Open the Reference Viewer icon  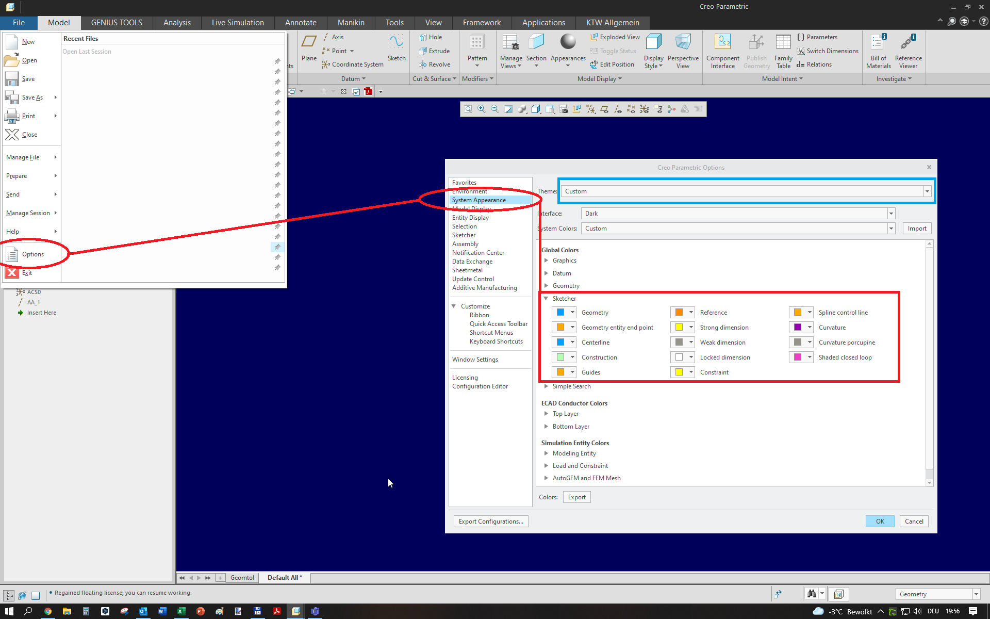909,42
